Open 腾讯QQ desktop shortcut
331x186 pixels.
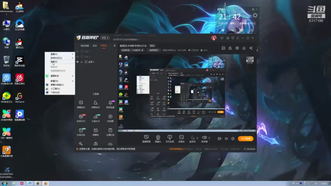click(19, 43)
